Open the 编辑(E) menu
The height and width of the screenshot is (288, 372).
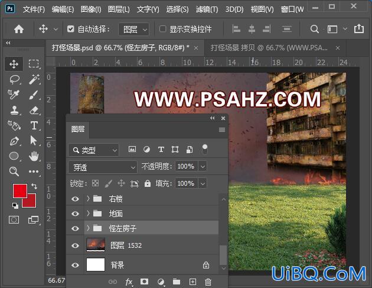pyautogui.click(x=63, y=9)
